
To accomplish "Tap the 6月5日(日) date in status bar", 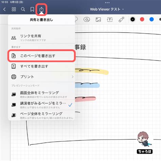I will click(17, 2).
